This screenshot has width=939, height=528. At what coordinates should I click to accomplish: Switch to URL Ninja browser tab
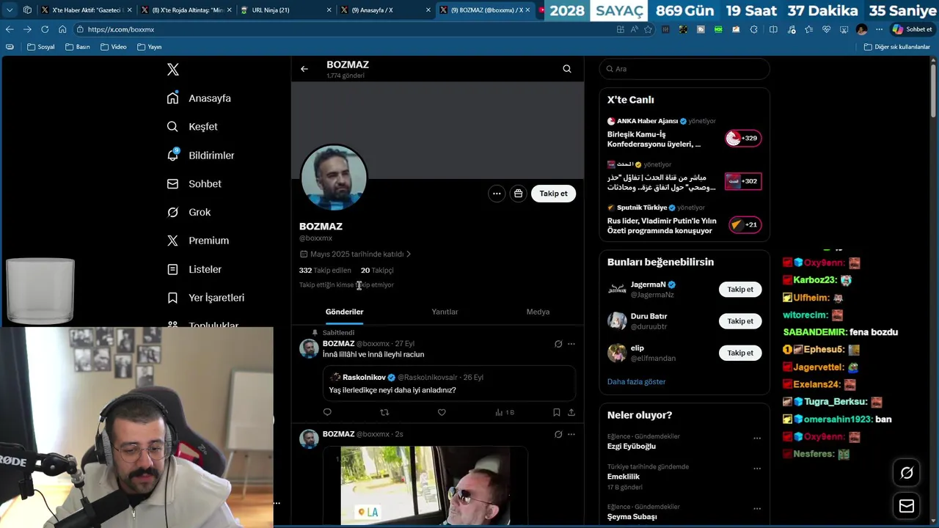(286, 10)
